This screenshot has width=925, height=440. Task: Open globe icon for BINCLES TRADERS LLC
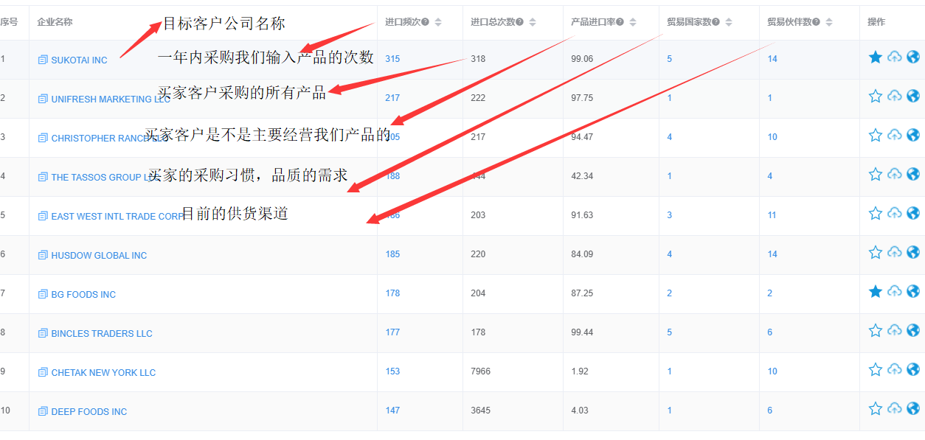coord(913,330)
